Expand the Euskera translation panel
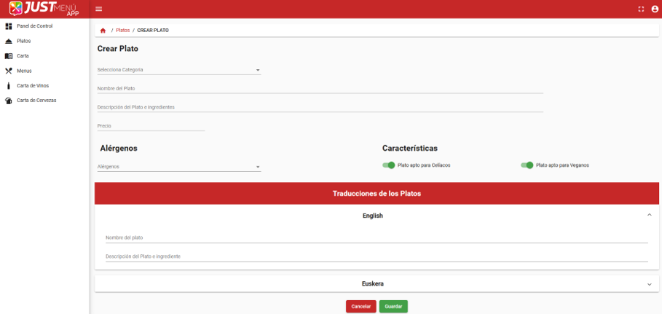Screen dimensions: 662x314 [x=377, y=283]
